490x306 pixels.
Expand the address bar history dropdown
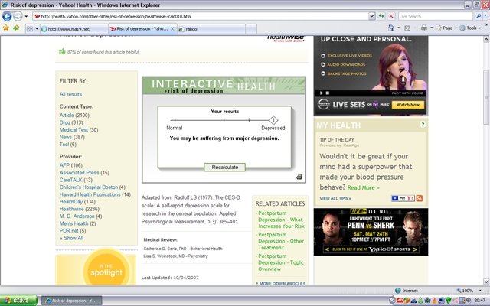pos(371,16)
